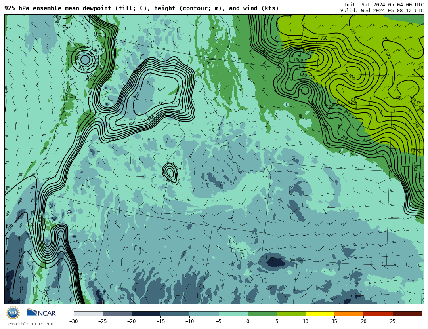
Task: Pick the dark brown above-25 colorbar segment
Action: (x=407, y=314)
